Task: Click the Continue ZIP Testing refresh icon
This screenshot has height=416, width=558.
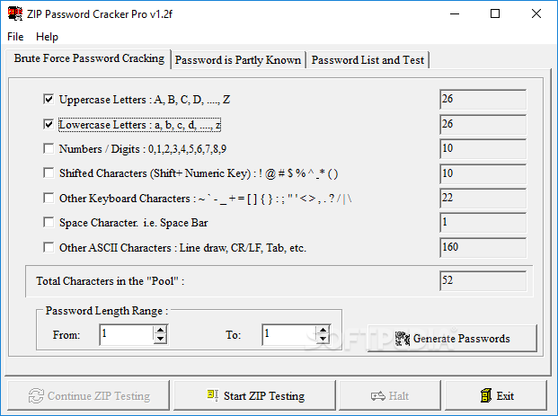Action: 36,395
